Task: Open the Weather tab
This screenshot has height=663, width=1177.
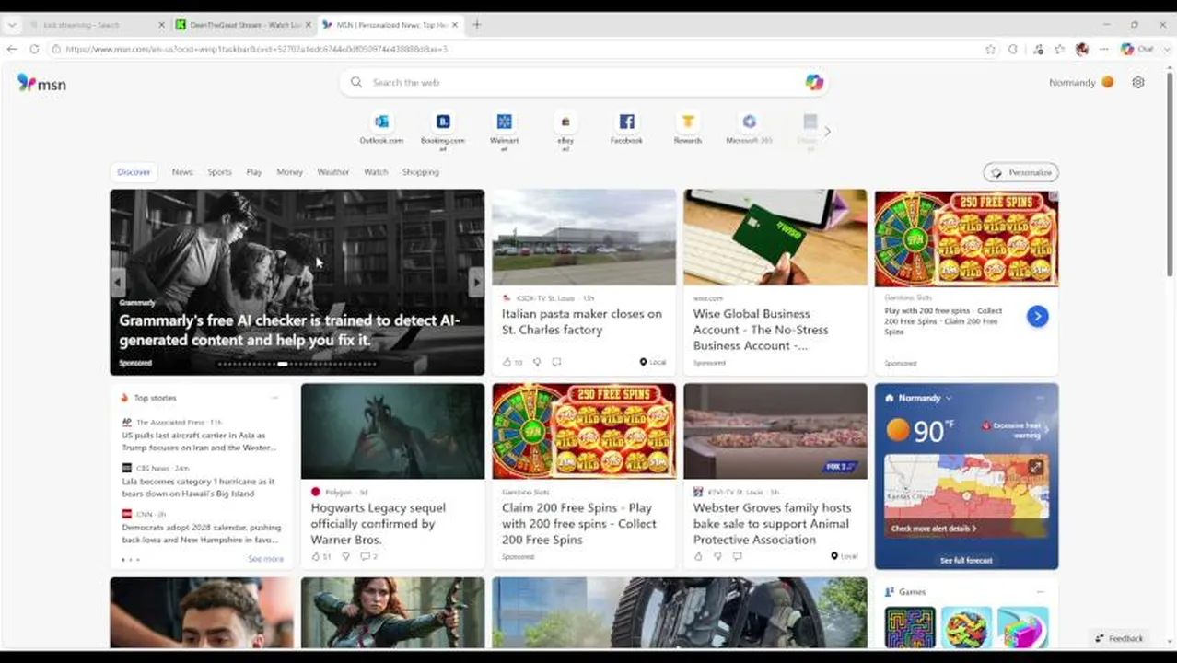Action: coord(333,172)
